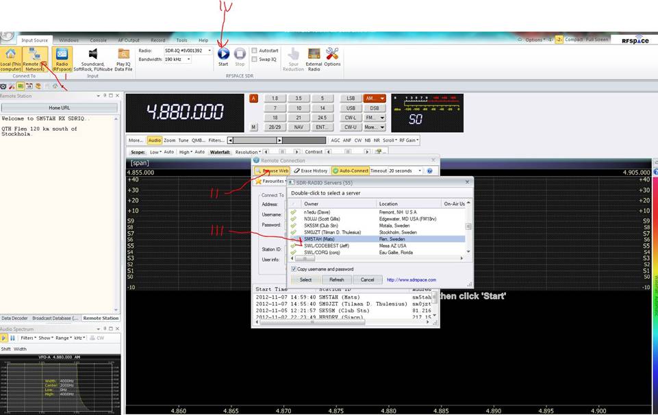Click Select in the servers dialog
The image size is (658, 415).
pyautogui.click(x=305, y=279)
